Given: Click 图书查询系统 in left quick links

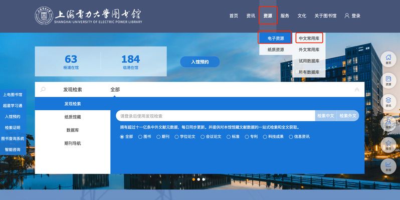Looking at the screenshot, I should click(13, 138).
